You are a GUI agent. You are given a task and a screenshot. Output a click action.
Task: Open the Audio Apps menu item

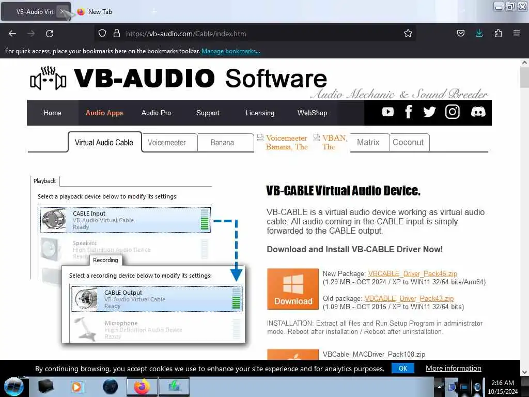click(104, 113)
